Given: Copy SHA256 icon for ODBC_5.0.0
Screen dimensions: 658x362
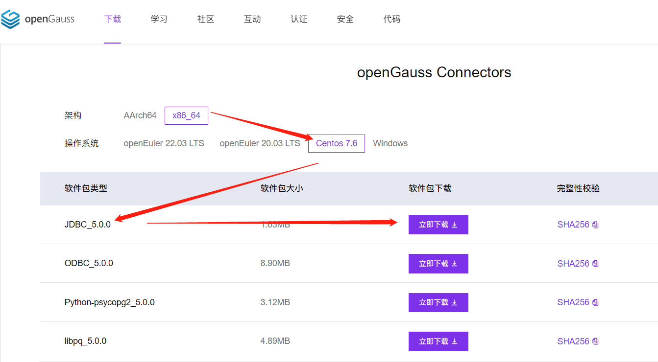Looking at the screenshot, I should (595, 264).
